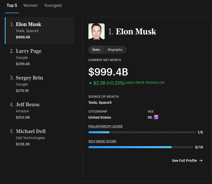Open the Youngest tab
212x184 pixels.
point(53,5)
